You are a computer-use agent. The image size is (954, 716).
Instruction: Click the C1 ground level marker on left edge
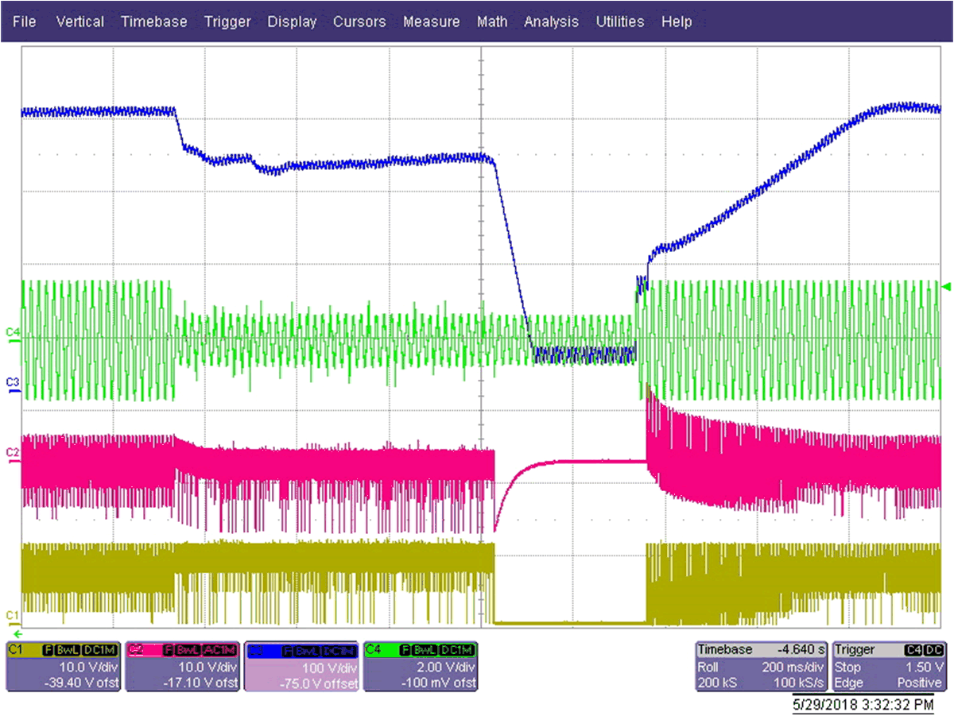pyautogui.click(x=11, y=616)
